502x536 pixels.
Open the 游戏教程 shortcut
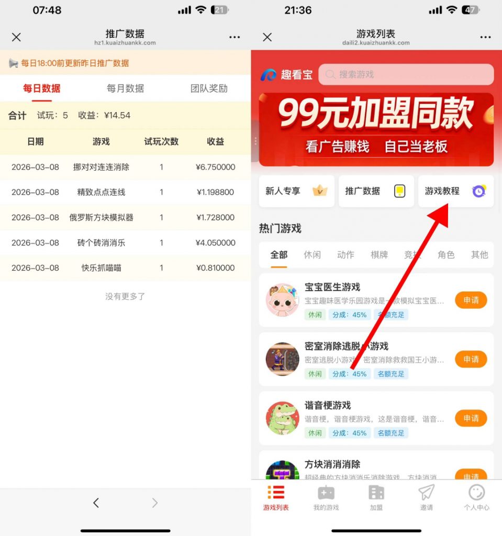(x=455, y=191)
